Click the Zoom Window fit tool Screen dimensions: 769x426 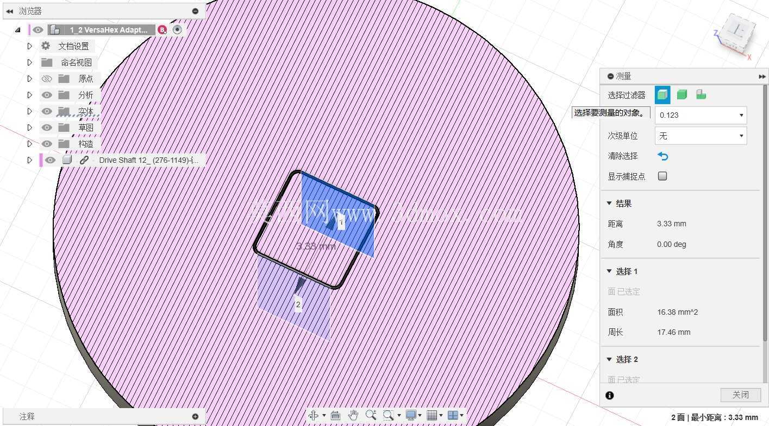pyautogui.click(x=388, y=415)
